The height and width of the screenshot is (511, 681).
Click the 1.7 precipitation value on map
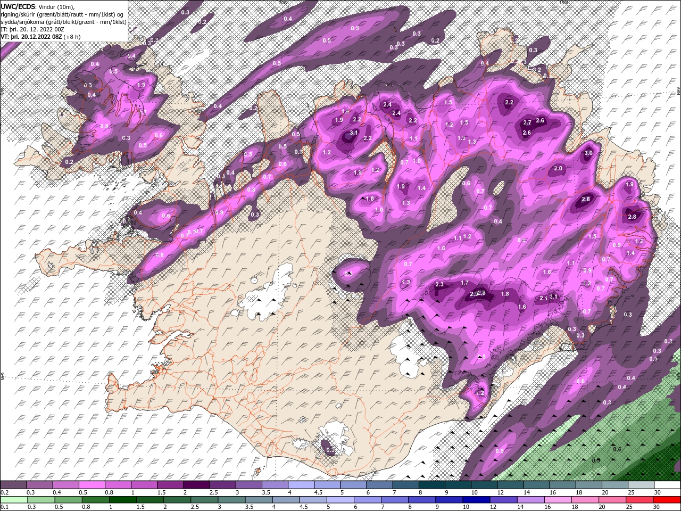pos(464,283)
